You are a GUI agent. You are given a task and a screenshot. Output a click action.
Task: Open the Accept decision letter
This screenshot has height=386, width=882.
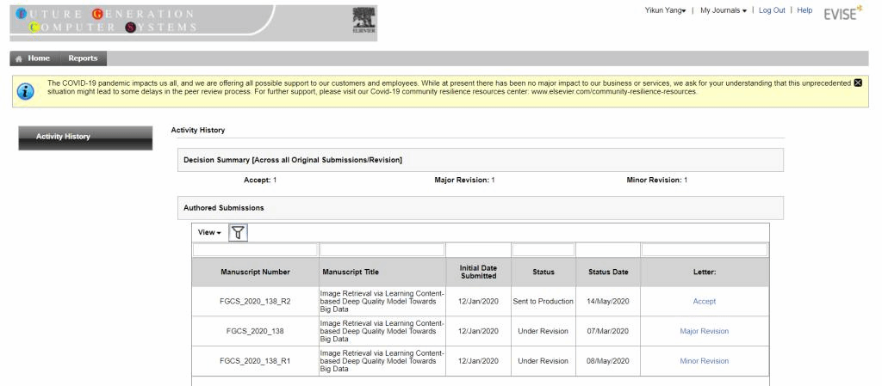coord(704,301)
